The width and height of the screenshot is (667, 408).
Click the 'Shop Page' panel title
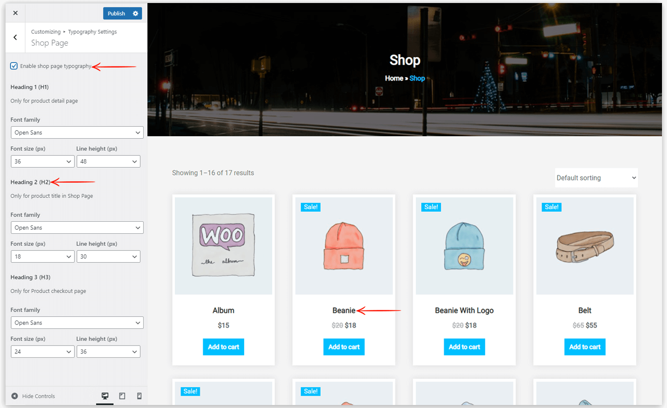tap(50, 43)
